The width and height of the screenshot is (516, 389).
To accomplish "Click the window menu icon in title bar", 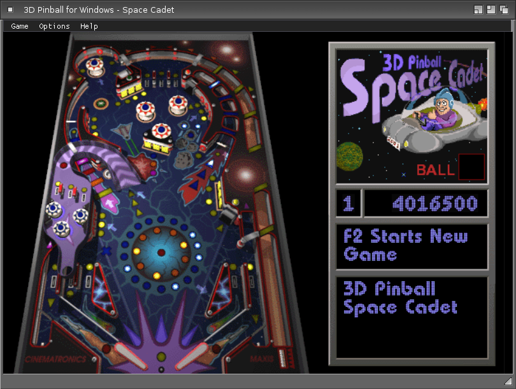I will (x=10, y=10).
